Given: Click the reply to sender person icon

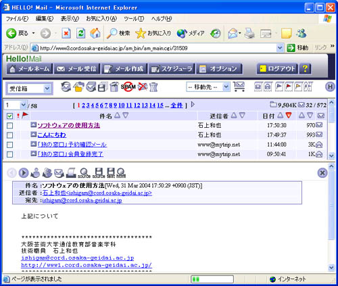Looking at the screenshot, I should pyautogui.click(x=35, y=173).
